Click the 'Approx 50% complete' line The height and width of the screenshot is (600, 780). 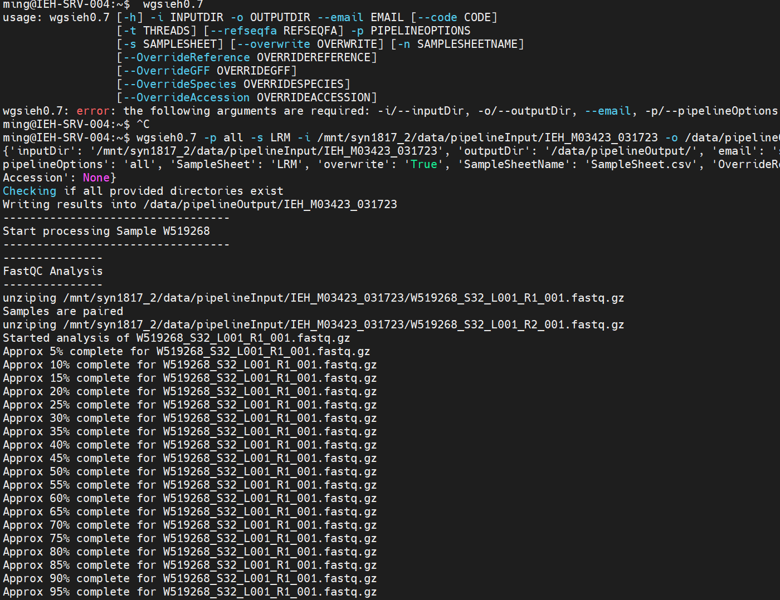tap(190, 471)
